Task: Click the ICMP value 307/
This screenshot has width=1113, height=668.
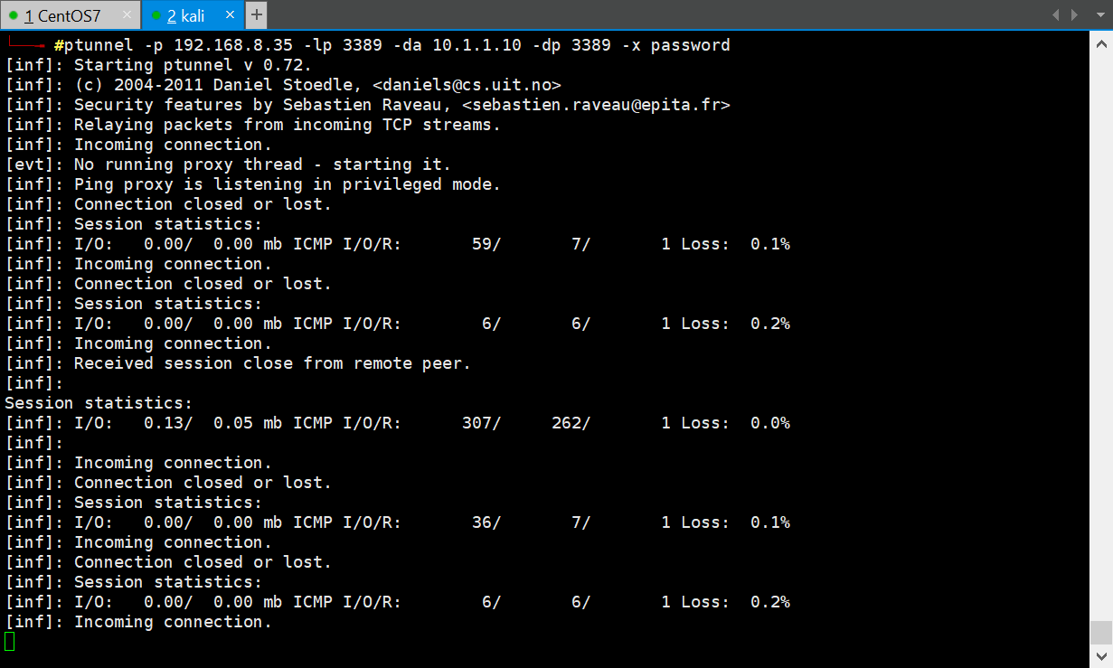Action: (481, 423)
